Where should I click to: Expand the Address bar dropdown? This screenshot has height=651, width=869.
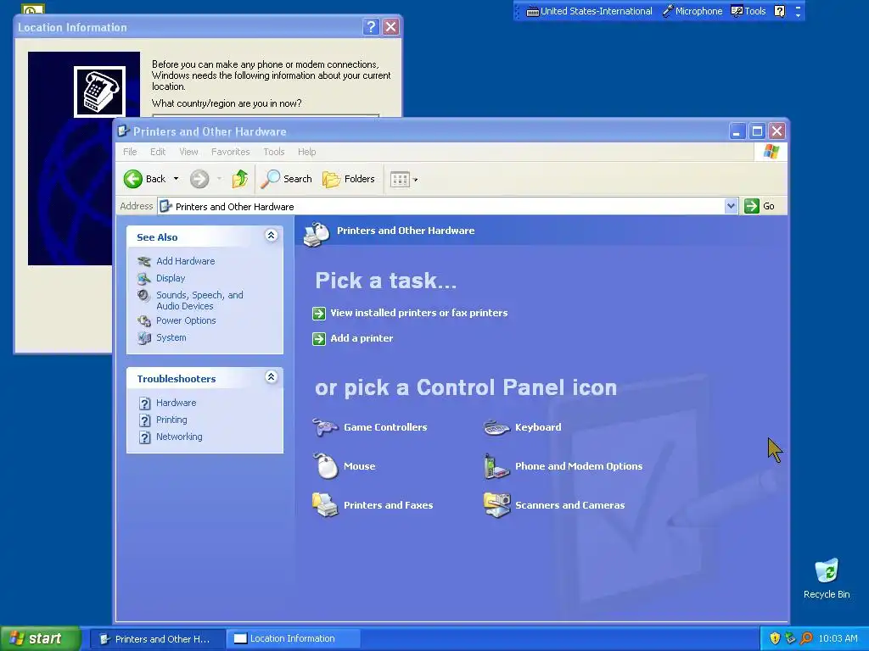(x=731, y=206)
